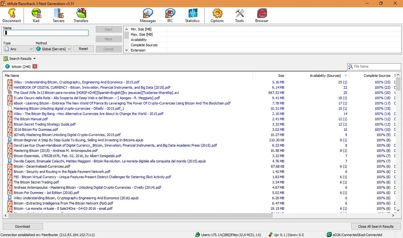Open the Messages panel

tap(148, 15)
